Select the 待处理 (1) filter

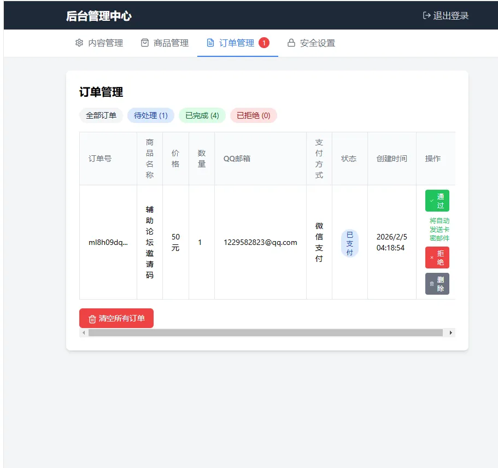pyautogui.click(x=150, y=115)
